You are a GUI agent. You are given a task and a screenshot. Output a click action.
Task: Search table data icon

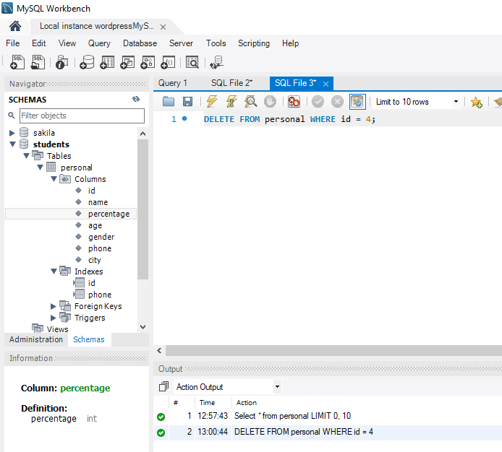[x=192, y=62]
